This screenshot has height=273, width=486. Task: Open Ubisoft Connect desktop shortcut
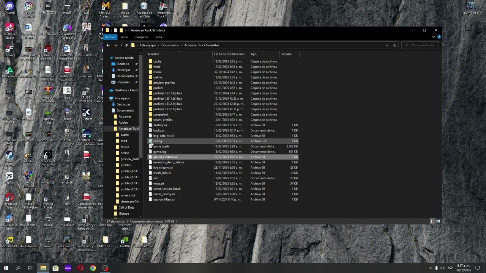point(28,10)
